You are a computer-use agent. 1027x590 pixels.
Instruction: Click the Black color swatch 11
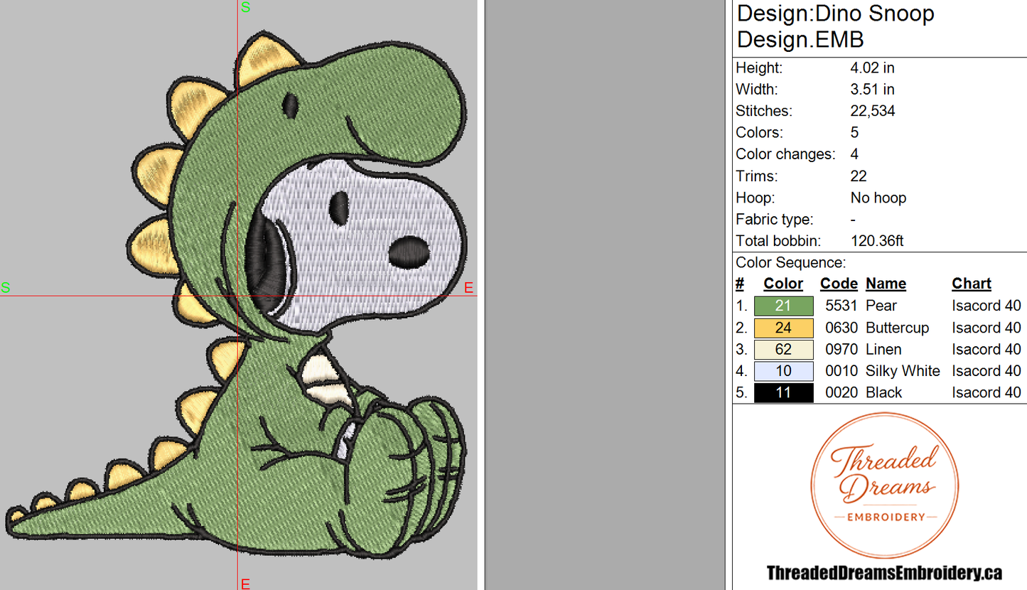pyautogui.click(x=783, y=392)
